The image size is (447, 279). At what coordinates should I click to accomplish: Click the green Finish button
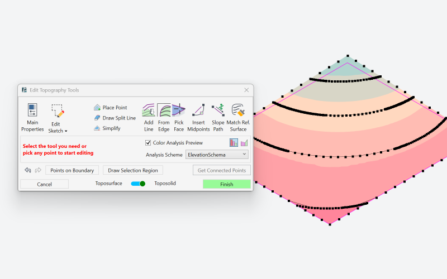click(226, 184)
